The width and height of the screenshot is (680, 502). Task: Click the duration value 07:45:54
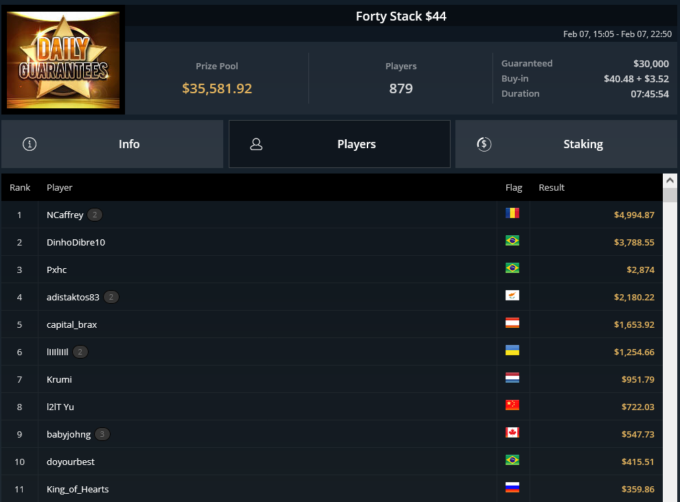650,94
